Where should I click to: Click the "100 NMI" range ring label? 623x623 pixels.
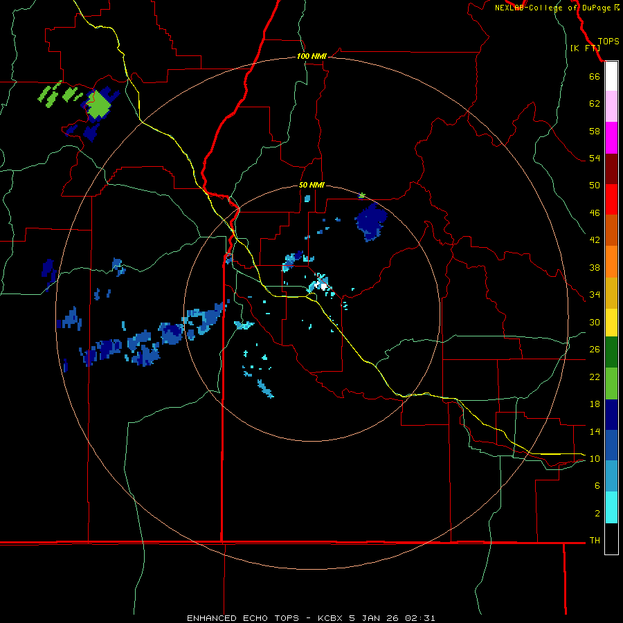click(x=311, y=56)
